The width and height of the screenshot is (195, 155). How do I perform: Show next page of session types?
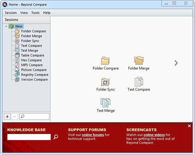coord(176,63)
